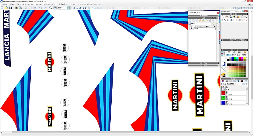Click the printer icon in the toolbar
The image size is (253, 136).
pos(16,8)
